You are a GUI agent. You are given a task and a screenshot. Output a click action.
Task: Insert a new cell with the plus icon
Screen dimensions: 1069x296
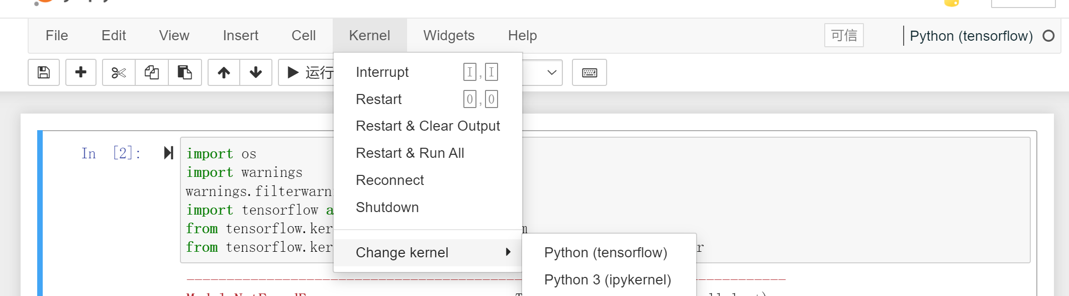point(80,72)
